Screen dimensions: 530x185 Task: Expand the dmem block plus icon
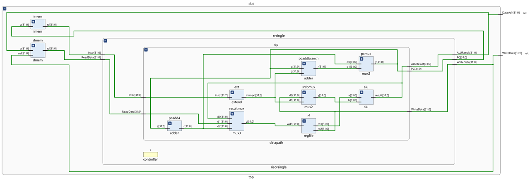click(x=33, y=45)
